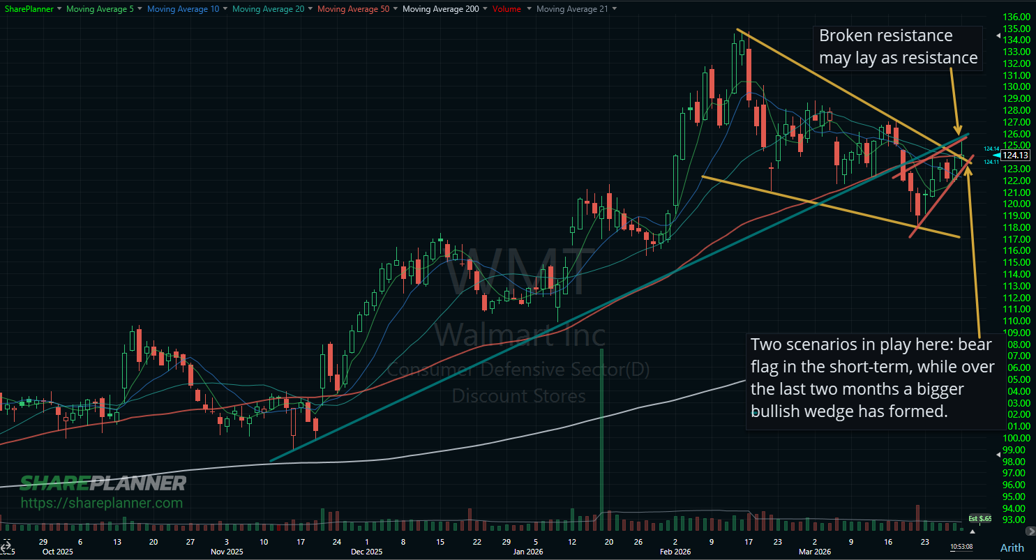
Task: Open the Volume indicator dropdown arrow
Action: 528,8
